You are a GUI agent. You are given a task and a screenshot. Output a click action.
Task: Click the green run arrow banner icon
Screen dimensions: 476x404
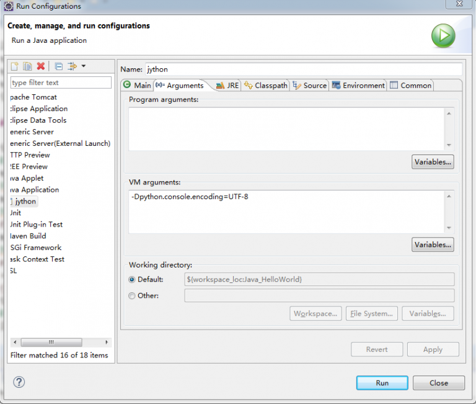(443, 37)
